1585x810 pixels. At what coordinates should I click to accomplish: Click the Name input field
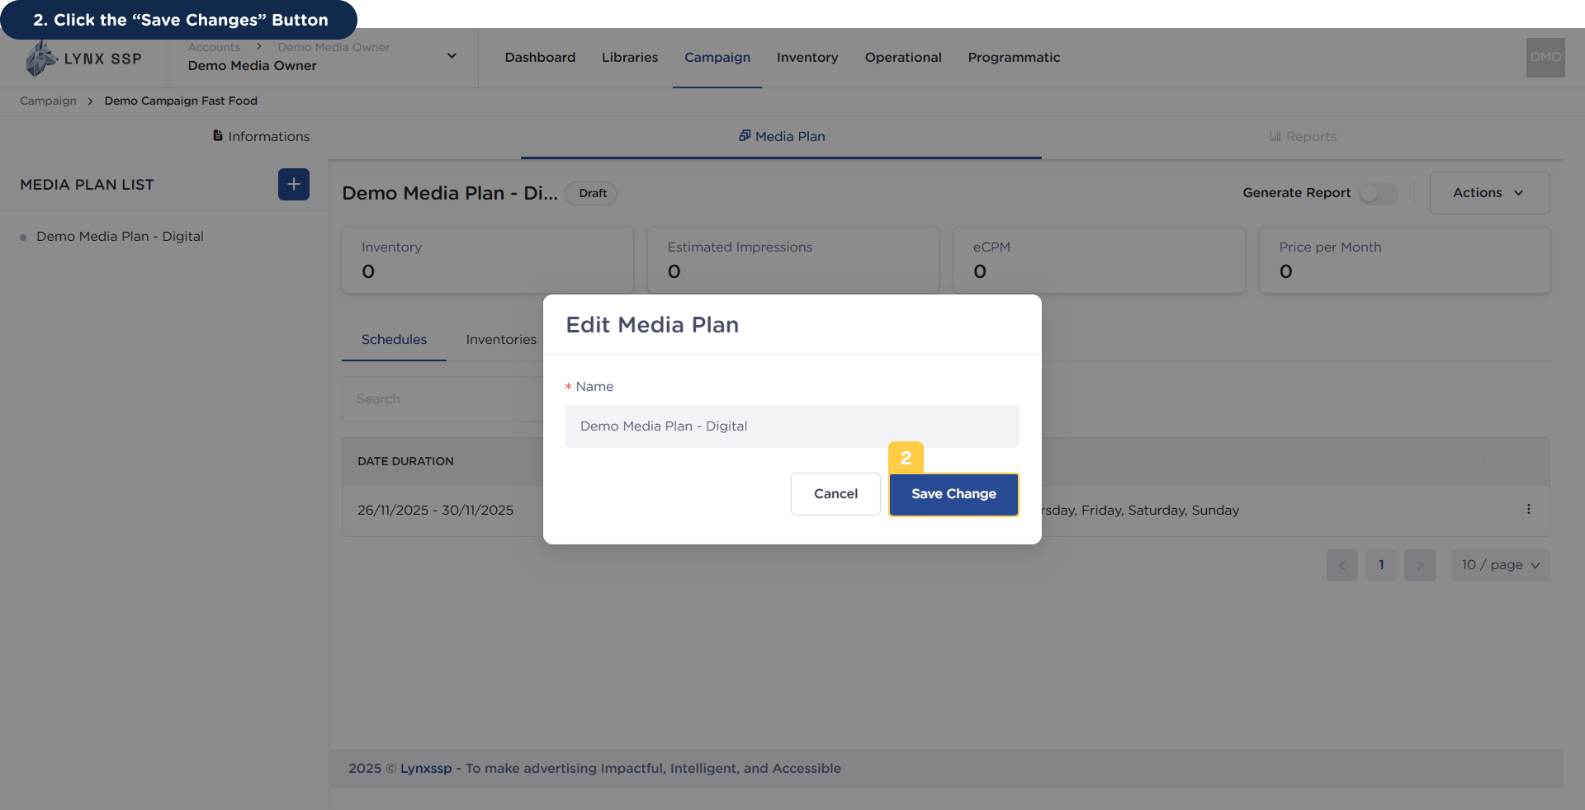(792, 426)
